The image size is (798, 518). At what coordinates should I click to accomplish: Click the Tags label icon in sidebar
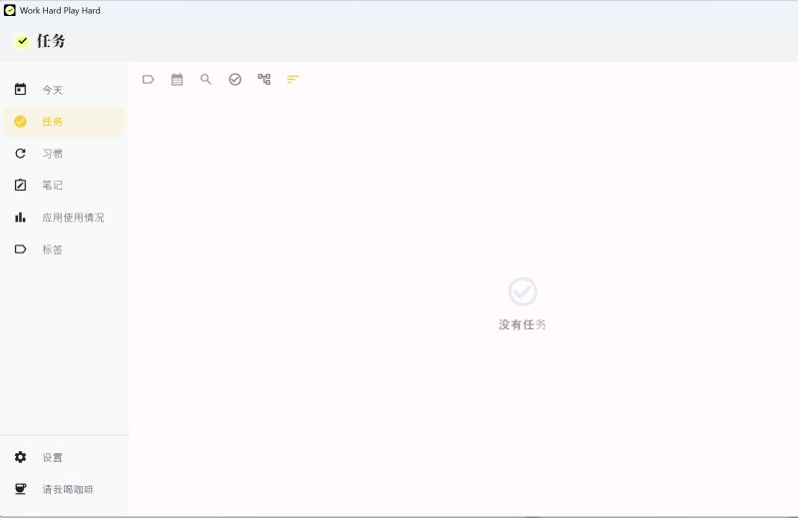coord(20,250)
